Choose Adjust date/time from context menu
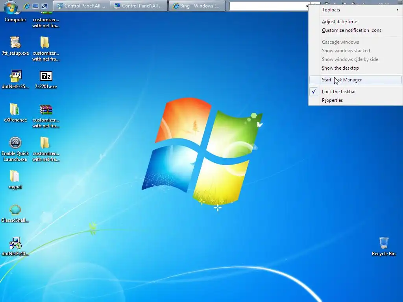 [356, 22]
